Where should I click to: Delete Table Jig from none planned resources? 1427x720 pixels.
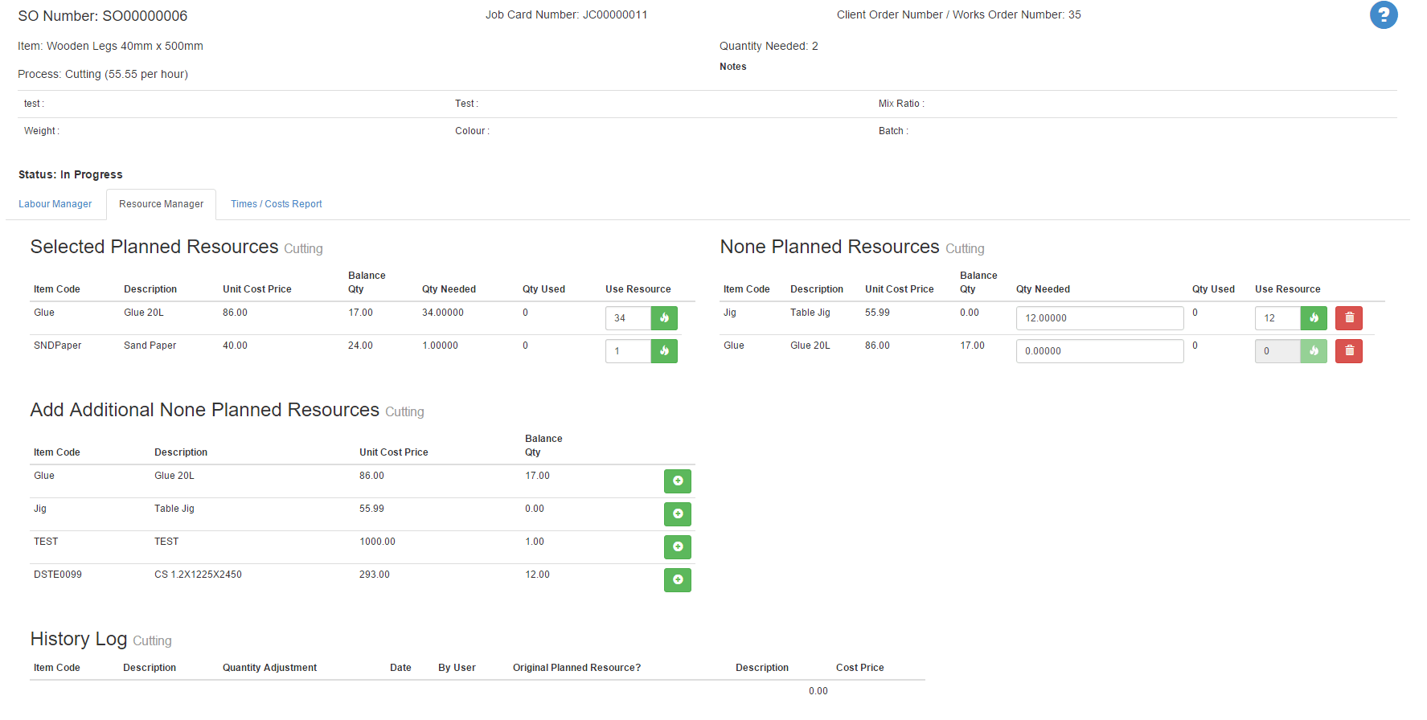point(1348,318)
